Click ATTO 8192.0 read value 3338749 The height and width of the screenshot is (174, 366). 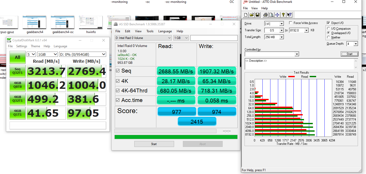pos(351,135)
